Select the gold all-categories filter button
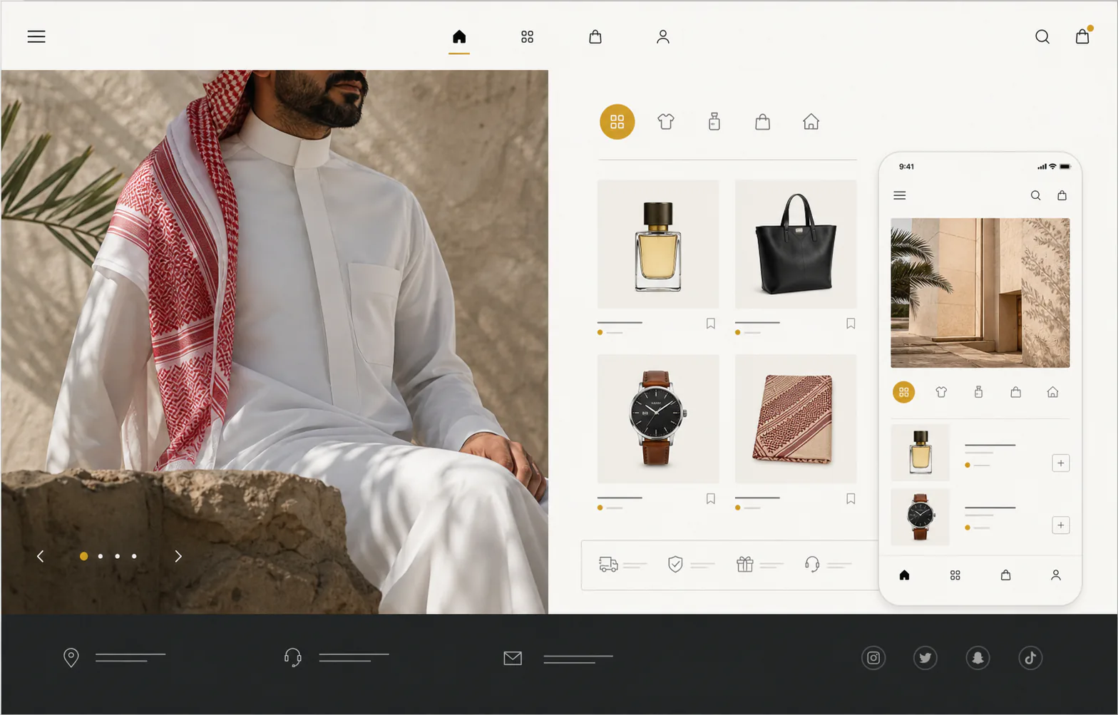Viewport: 1118px width, 715px height. pos(617,122)
